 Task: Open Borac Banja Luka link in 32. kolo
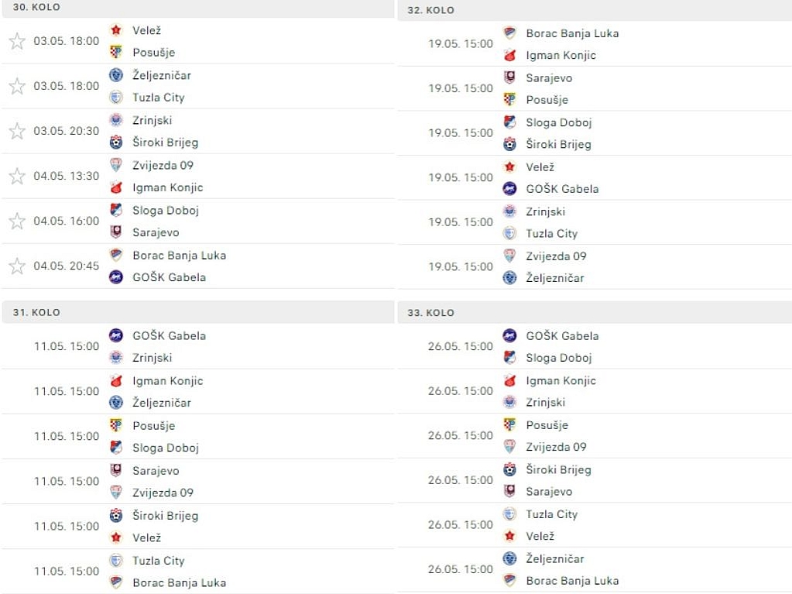572,33
